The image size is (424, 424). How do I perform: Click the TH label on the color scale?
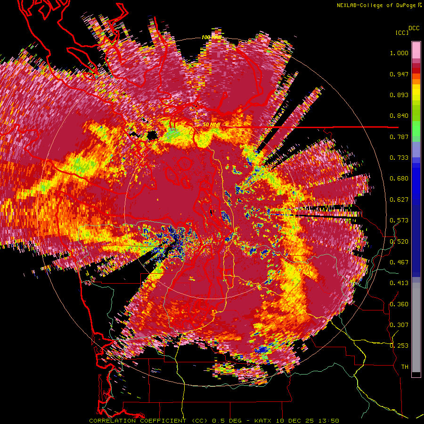405,367
